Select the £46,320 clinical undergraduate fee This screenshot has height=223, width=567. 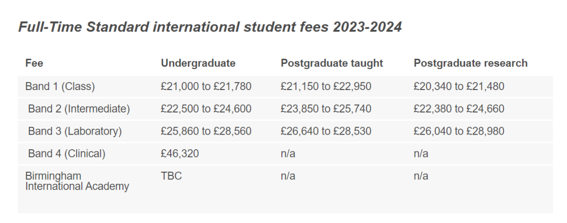180,154
